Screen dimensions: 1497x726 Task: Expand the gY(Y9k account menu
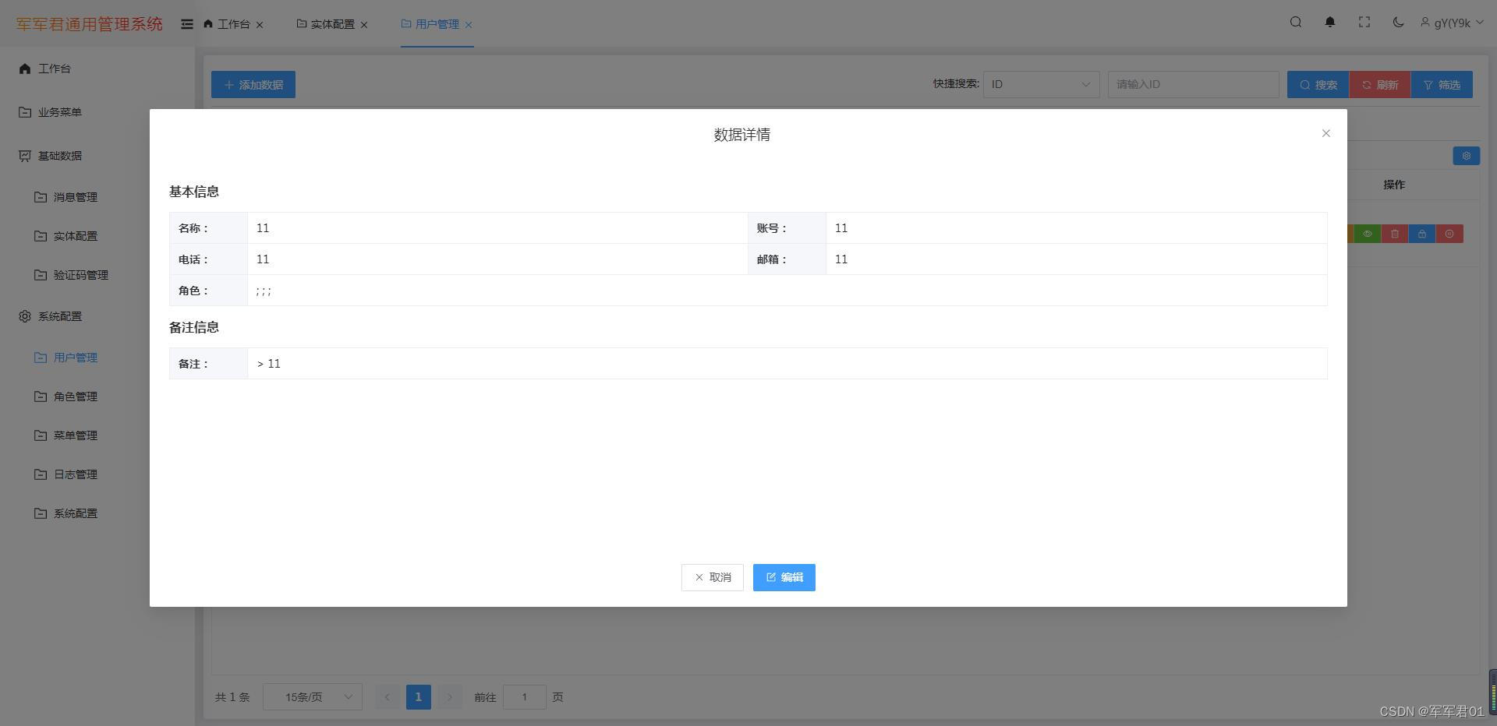(x=1452, y=22)
